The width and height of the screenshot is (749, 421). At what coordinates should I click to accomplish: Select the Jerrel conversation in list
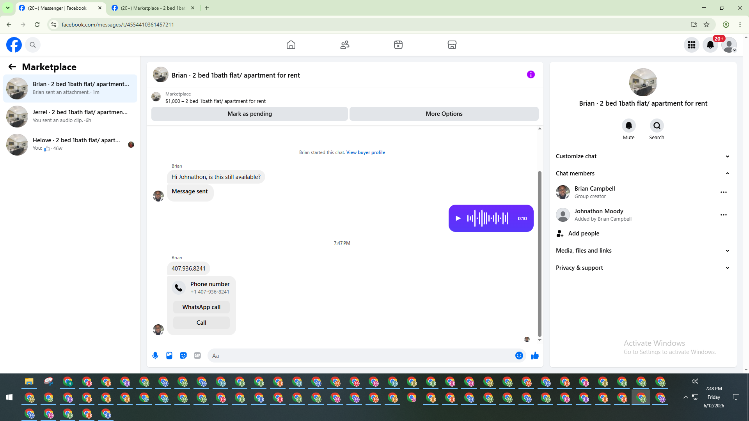click(x=70, y=117)
